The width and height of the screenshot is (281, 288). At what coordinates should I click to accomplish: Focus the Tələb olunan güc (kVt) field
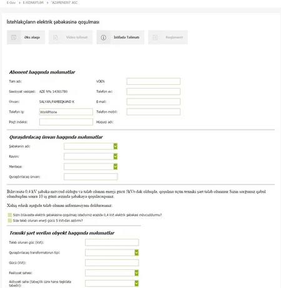(112, 242)
